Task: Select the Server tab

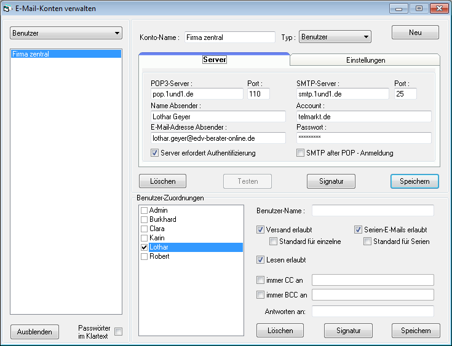Action: coord(215,60)
